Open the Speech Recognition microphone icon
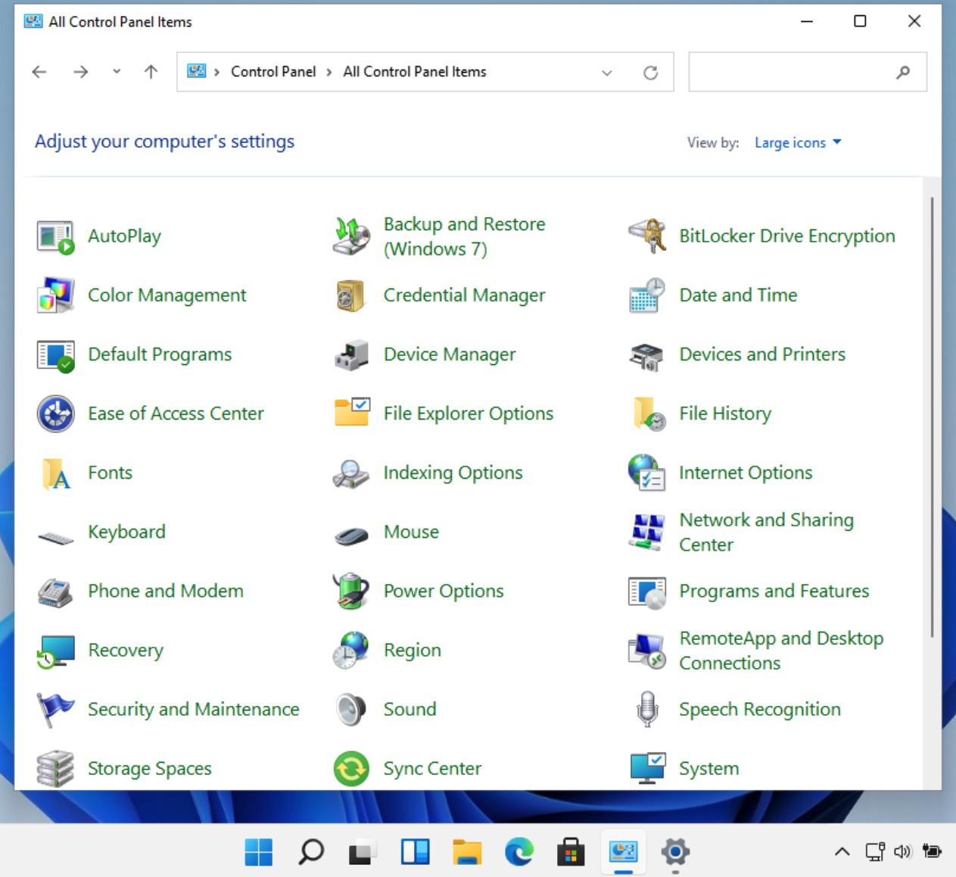 [647, 710]
